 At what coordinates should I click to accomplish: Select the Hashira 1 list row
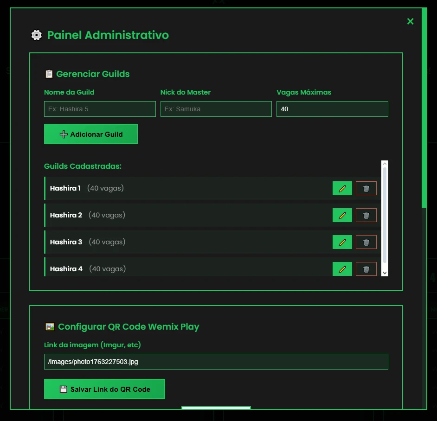pos(186,188)
